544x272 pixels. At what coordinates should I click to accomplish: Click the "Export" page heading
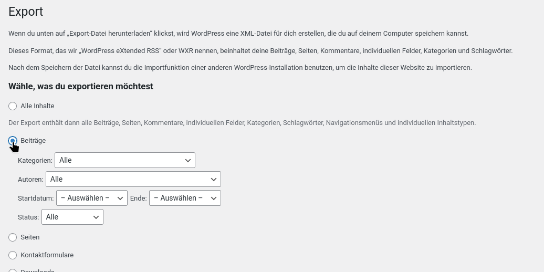coord(26,12)
